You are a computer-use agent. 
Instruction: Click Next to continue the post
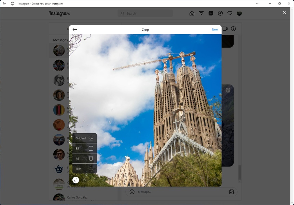[215, 30]
